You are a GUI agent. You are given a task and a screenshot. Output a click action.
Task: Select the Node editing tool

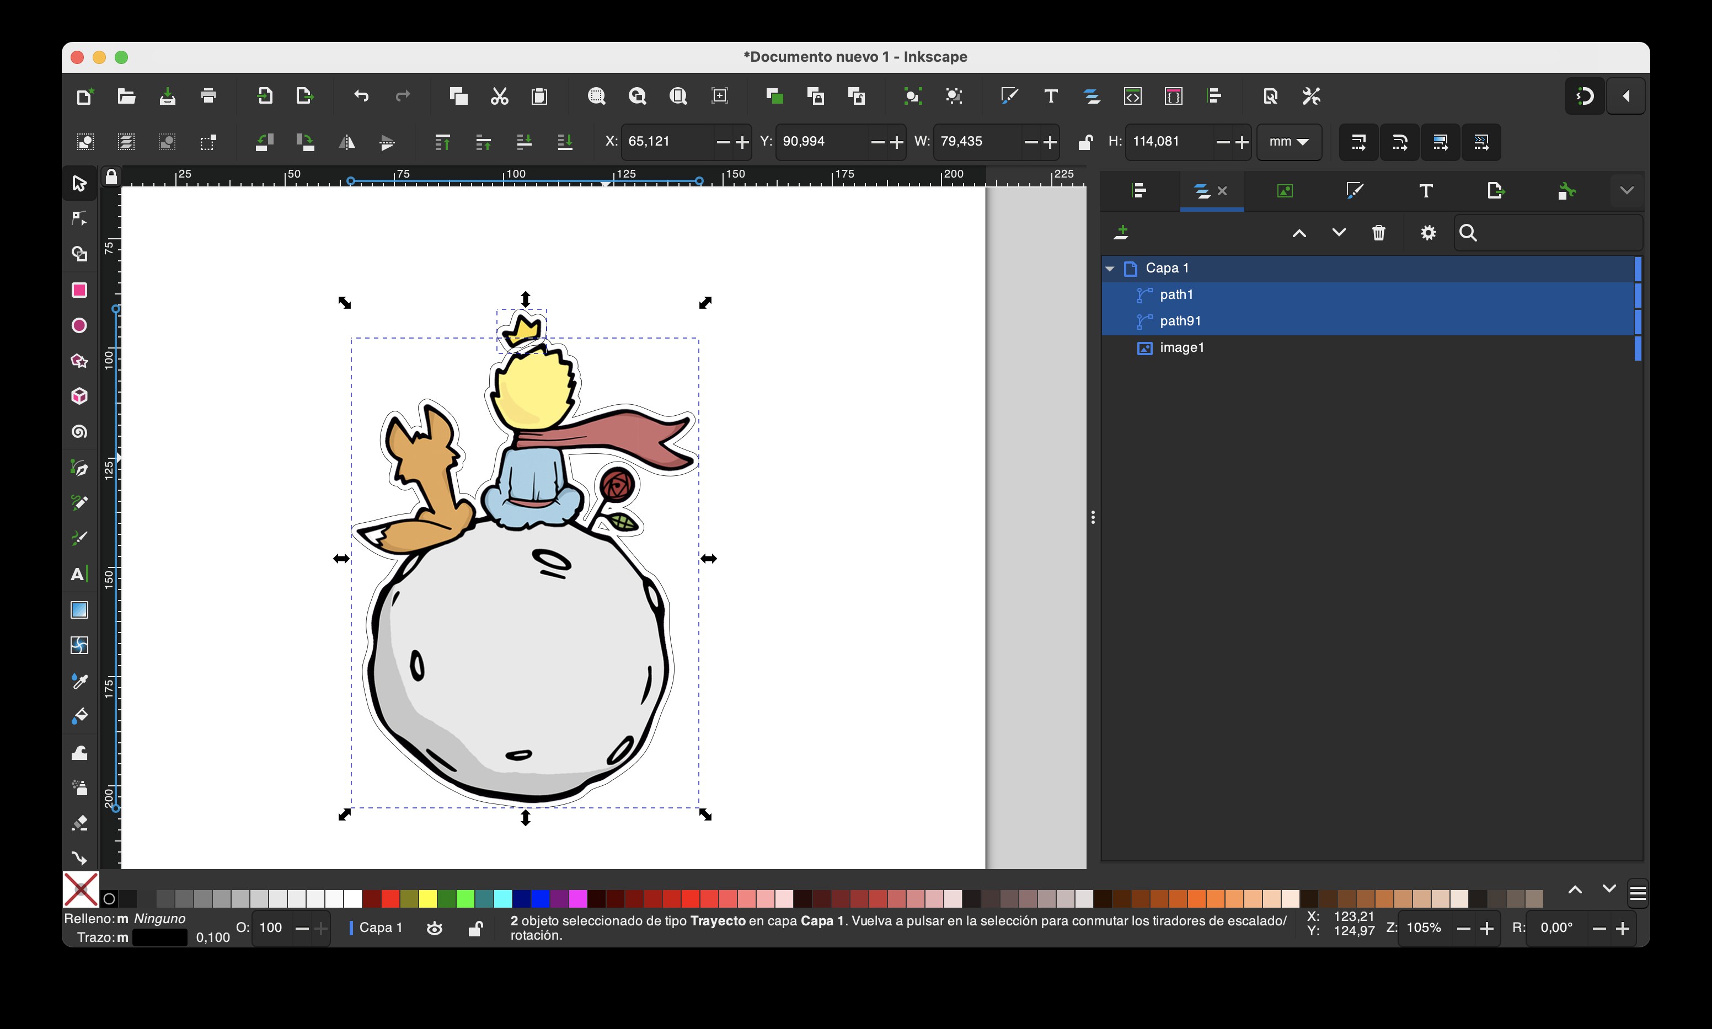point(79,218)
